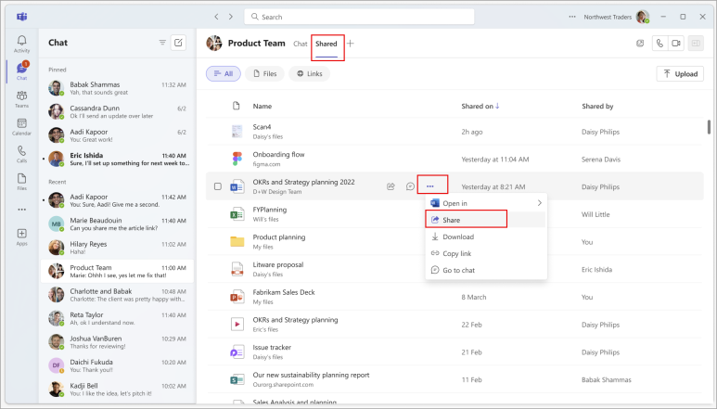Click the share icon on OKRs row

391,186
